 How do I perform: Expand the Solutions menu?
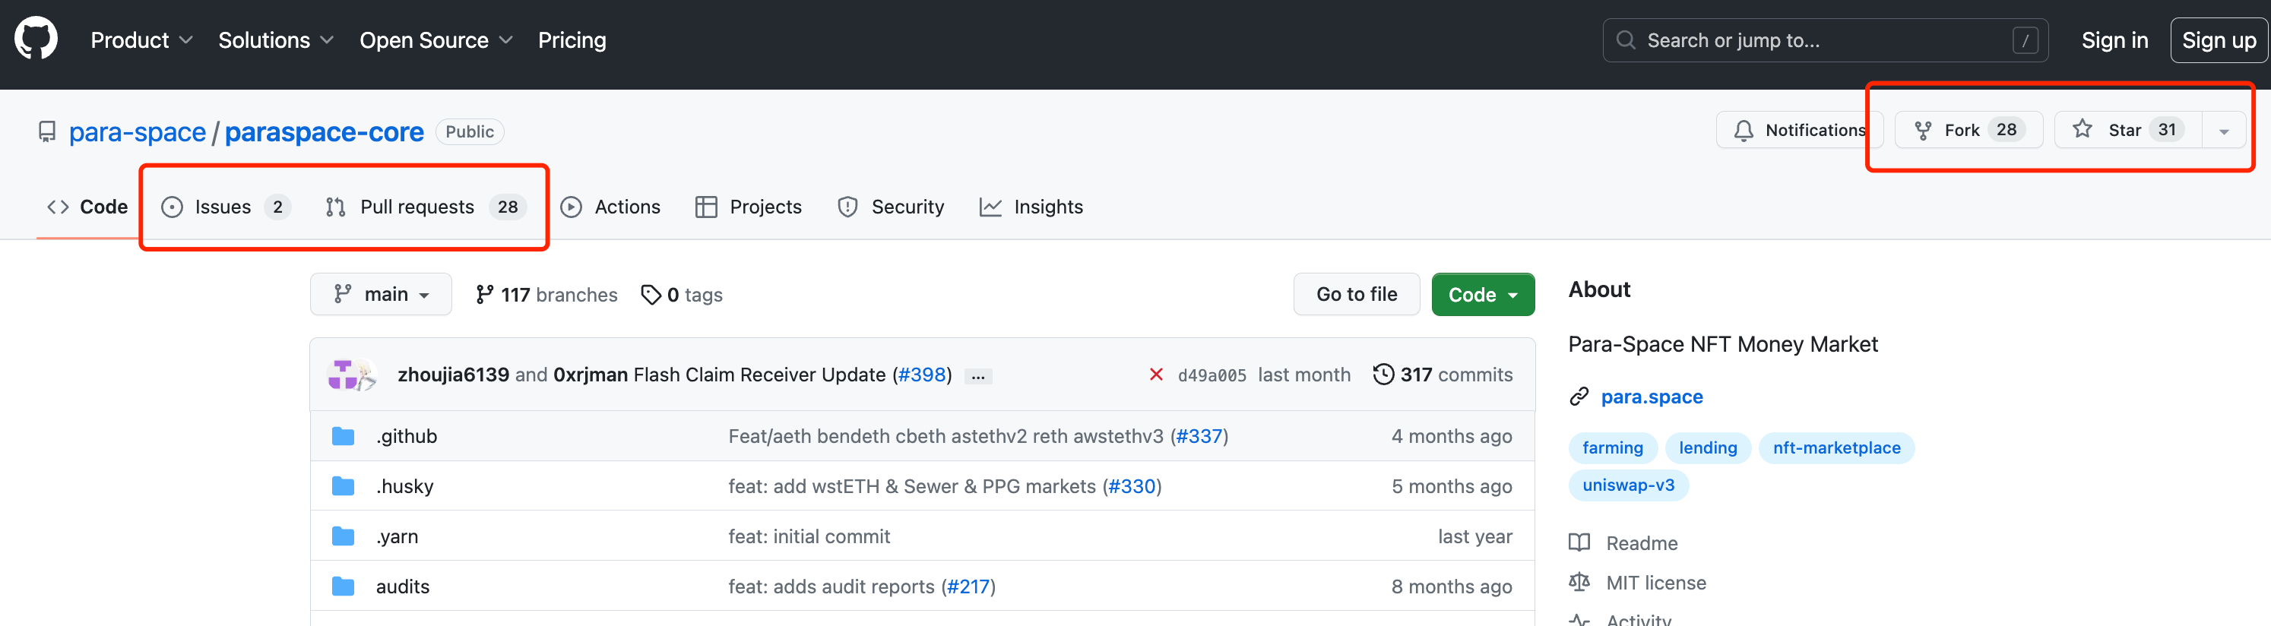pyautogui.click(x=276, y=40)
